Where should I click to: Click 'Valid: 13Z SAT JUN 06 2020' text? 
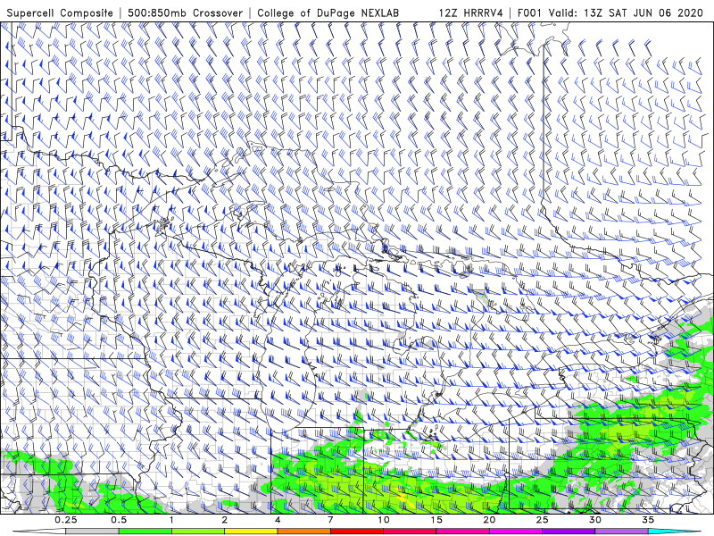626,13
